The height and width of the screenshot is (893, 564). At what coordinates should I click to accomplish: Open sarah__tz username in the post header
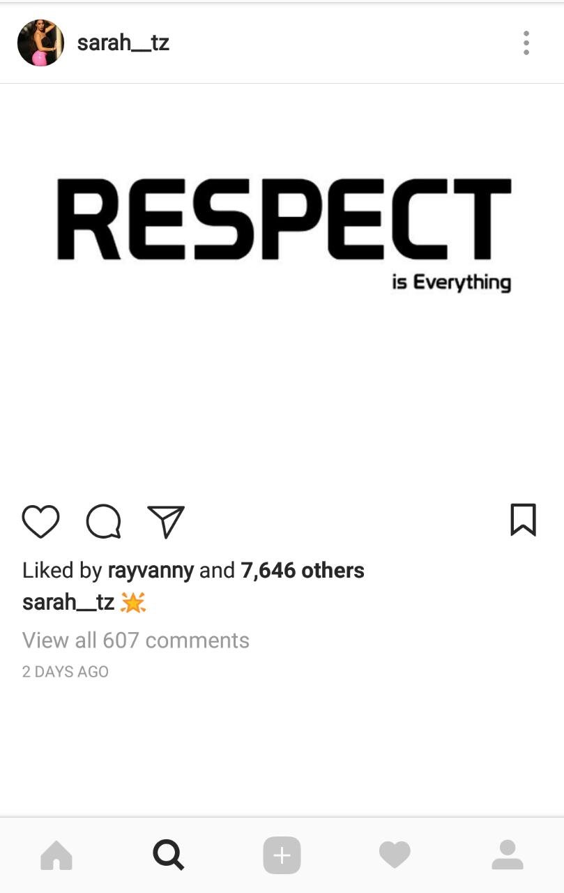[123, 43]
